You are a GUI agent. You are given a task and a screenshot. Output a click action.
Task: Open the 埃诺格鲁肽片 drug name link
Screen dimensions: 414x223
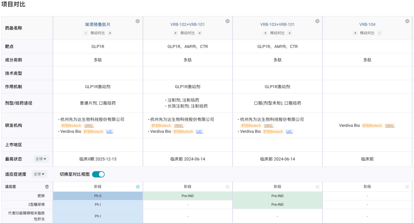[97, 24]
